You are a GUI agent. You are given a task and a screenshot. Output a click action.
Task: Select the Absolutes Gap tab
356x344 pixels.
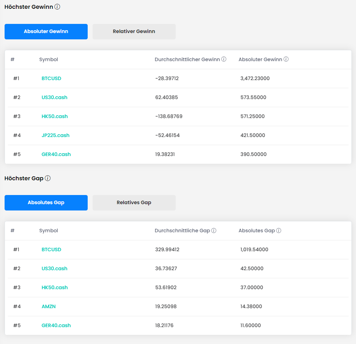pyautogui.click(x=46, y=203)
